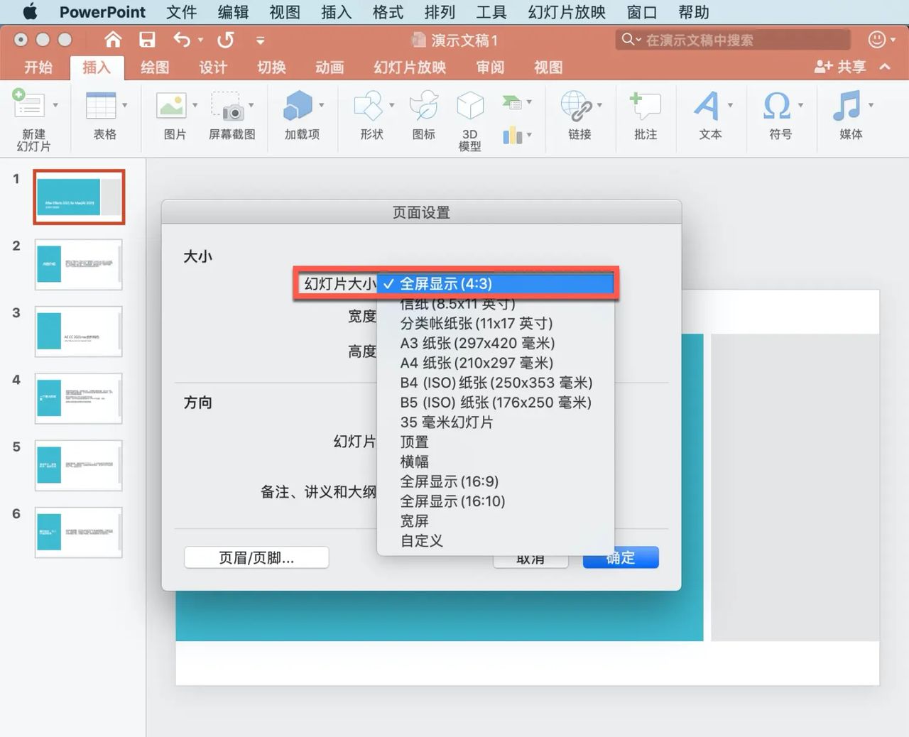
Task: Switch to the 绘图 ribbon tab
Action: (x=155, y=67)
